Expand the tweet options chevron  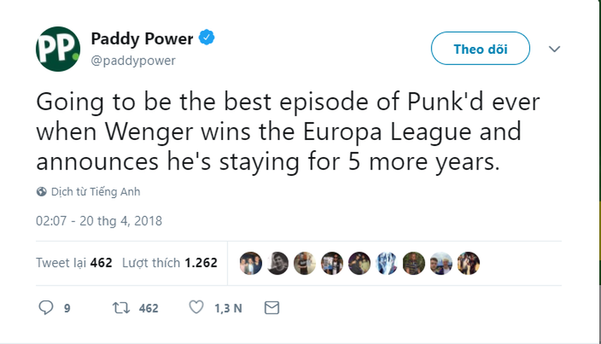click(x=554, y=49)
